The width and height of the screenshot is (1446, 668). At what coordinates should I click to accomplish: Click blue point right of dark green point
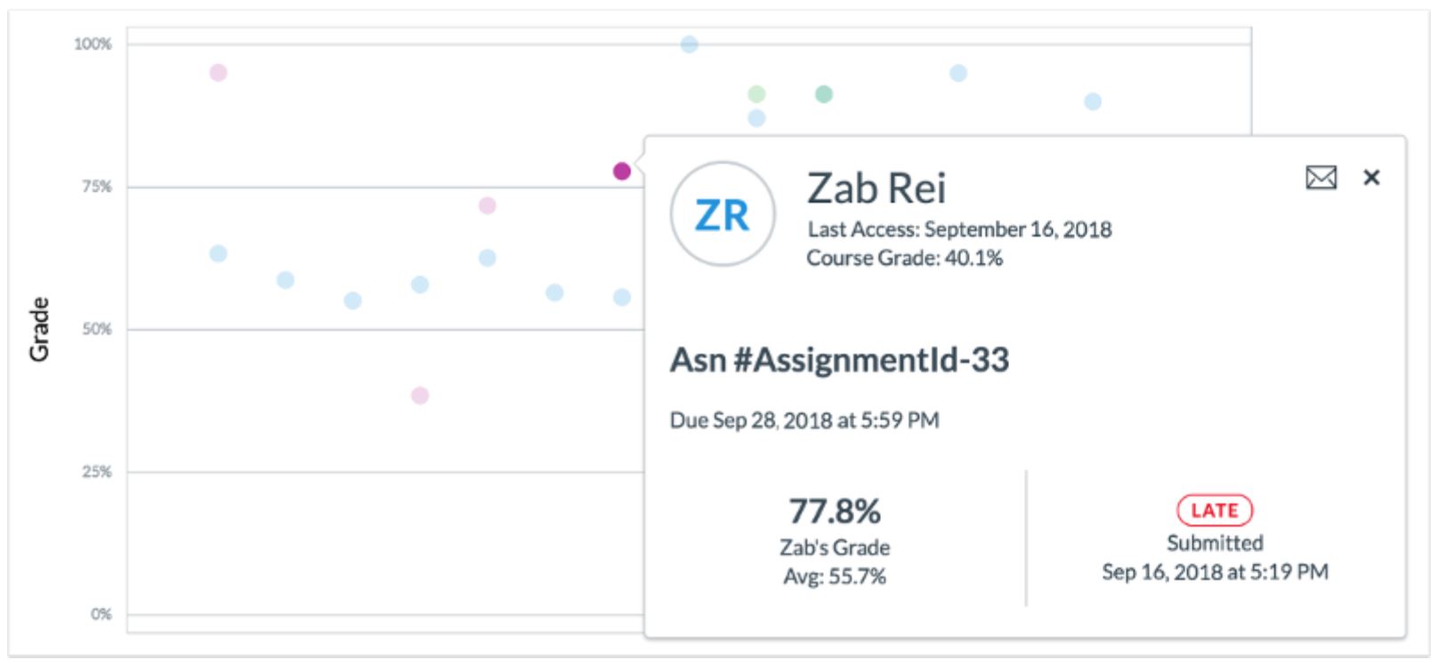pos(958,73)
